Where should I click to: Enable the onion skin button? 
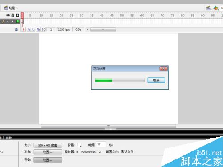pyautogui.click(x=29, y=29)
